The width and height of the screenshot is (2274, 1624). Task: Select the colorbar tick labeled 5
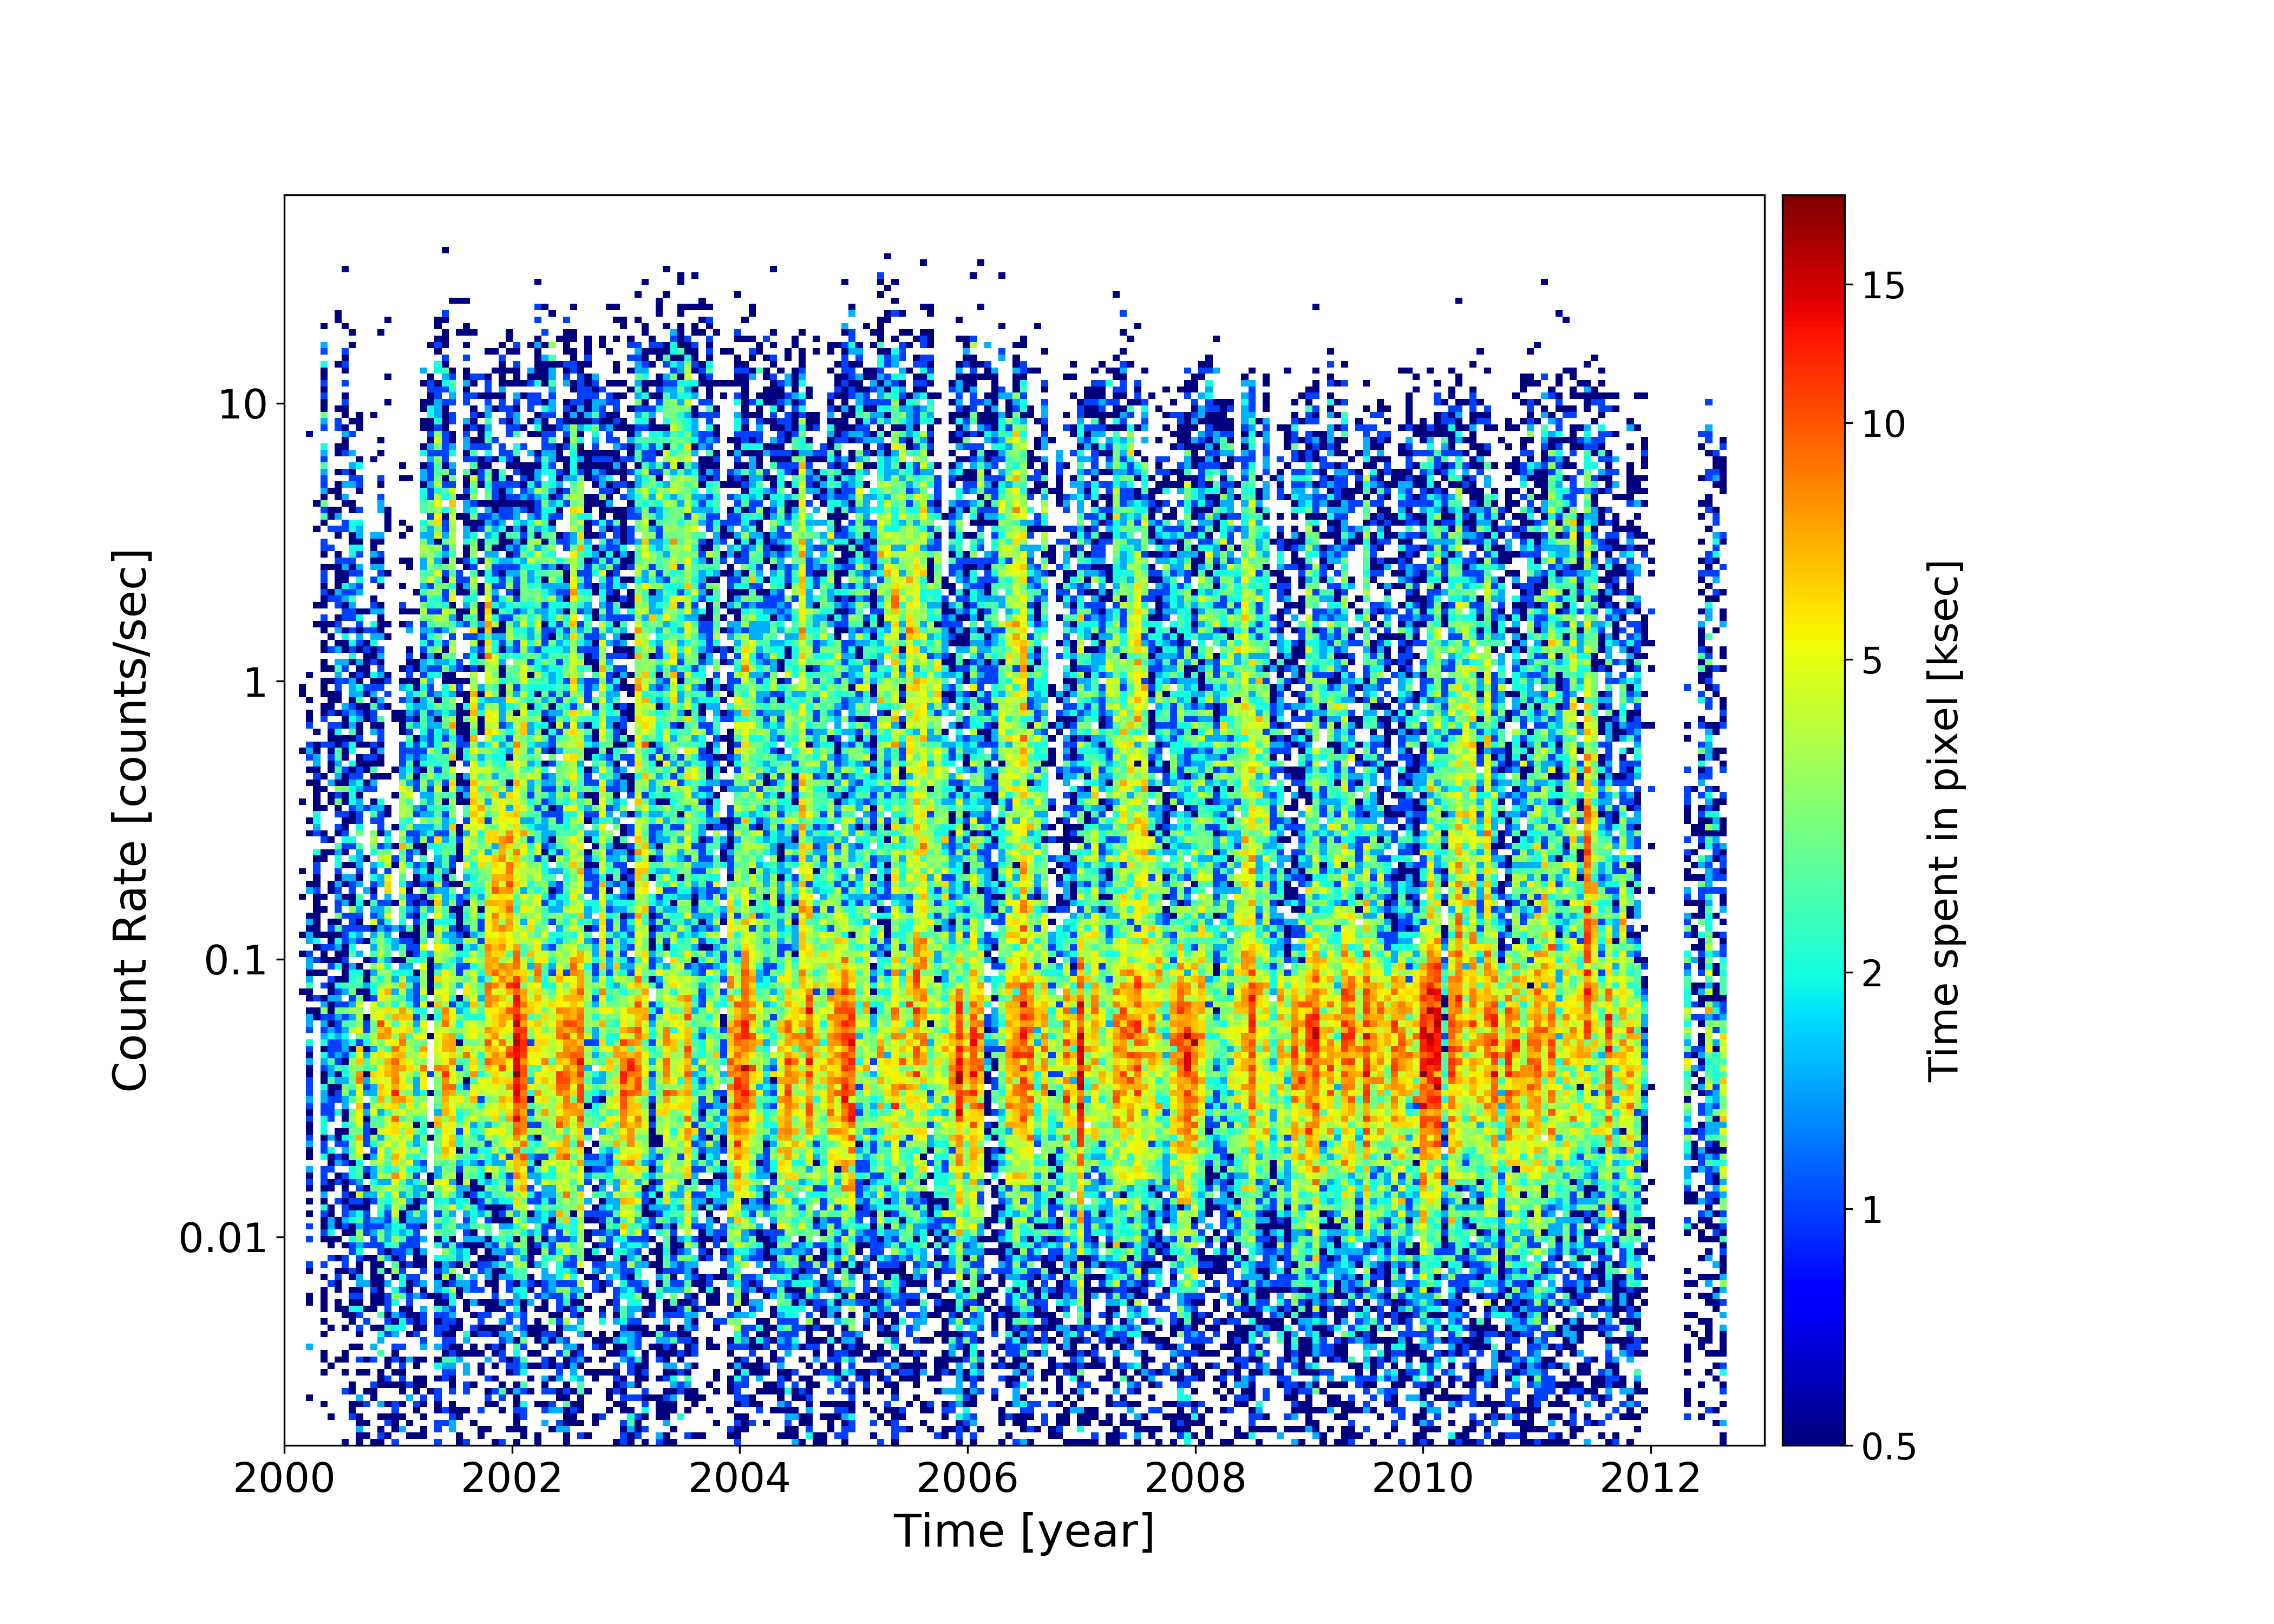coord(1872,661)
